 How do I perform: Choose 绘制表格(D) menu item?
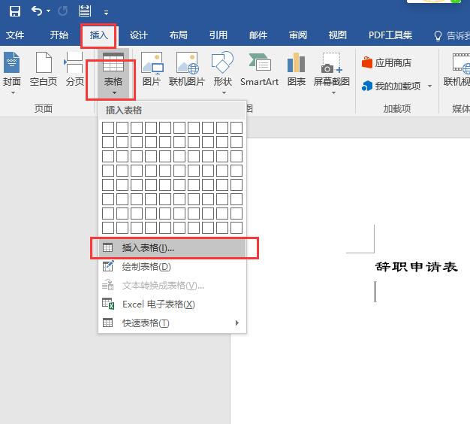173,266
